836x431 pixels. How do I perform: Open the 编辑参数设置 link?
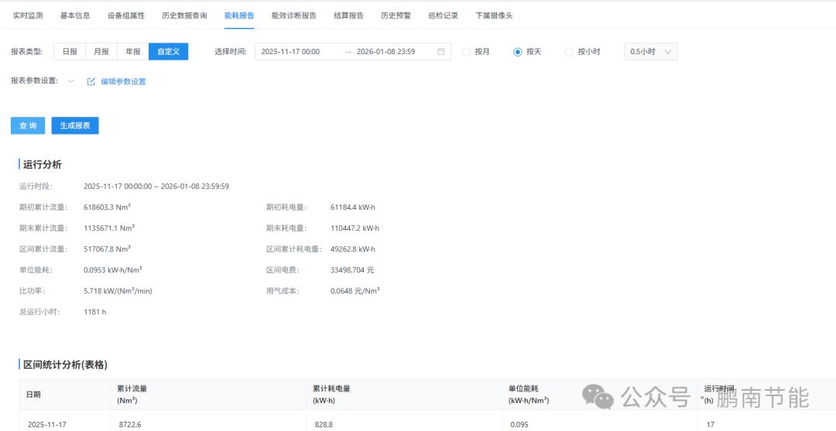point(124,81)
